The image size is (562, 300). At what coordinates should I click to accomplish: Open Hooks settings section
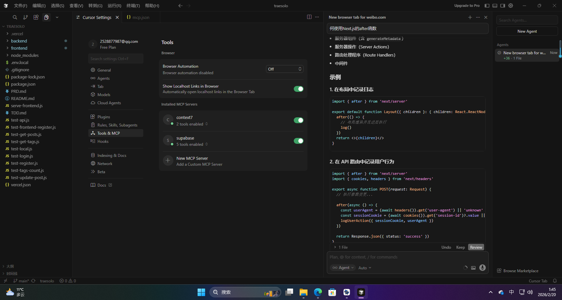(x=116, y=141)
